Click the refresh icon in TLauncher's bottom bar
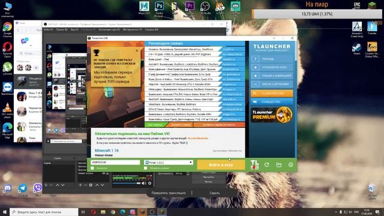384x216 pixels. point(266,165)
